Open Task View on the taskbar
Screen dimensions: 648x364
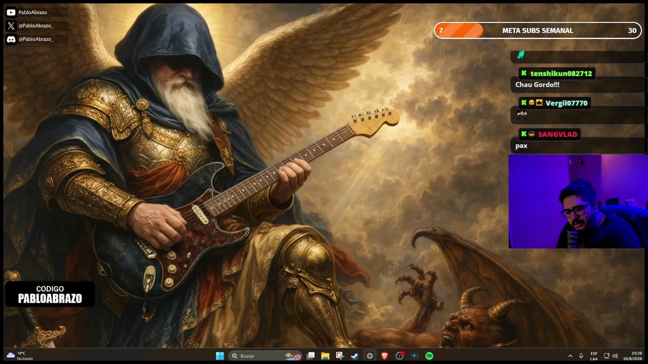[x=311, y=356]
